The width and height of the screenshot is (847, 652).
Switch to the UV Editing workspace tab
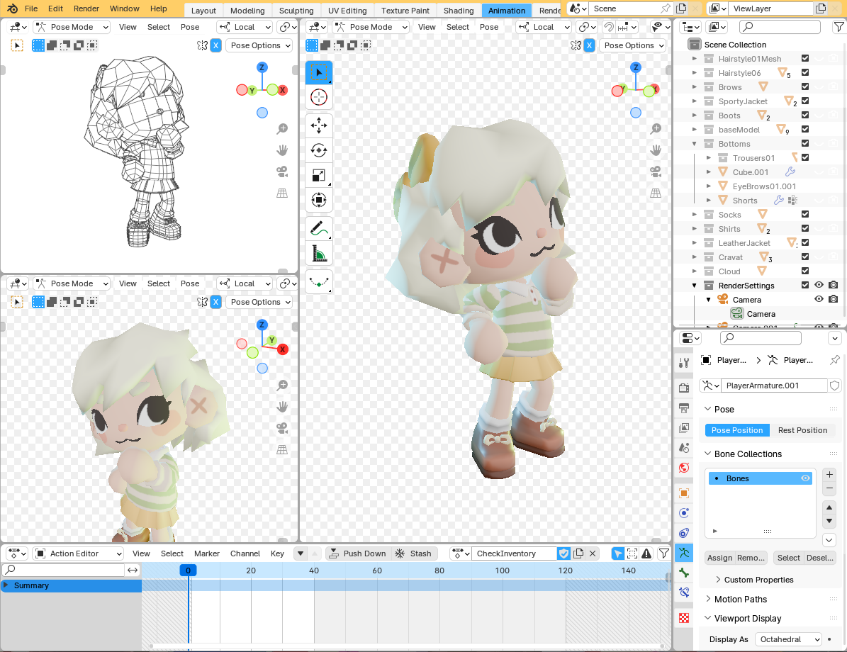point(347,10)
